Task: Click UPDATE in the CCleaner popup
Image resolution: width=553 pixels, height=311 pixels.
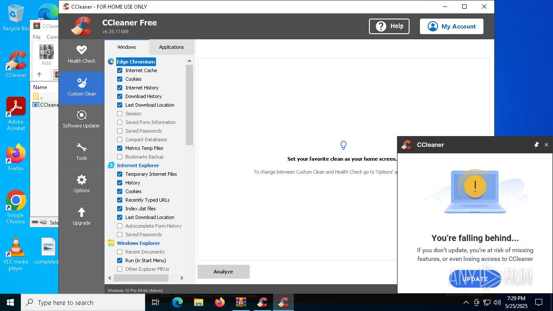Action: (x=475, y=279)
